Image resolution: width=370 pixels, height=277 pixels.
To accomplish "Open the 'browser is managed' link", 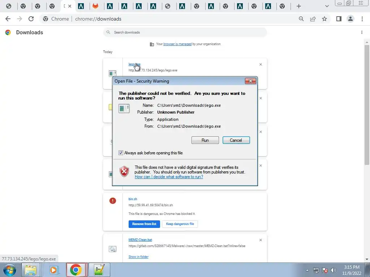I will pyautogui.click(x=177, y=44).
